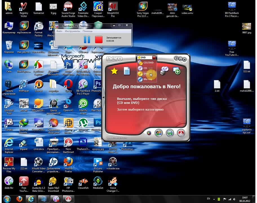Select the Nero StartSmart desktop icon
The width and height of the screenshot is (257, 203).
click(x=68, y=145)
